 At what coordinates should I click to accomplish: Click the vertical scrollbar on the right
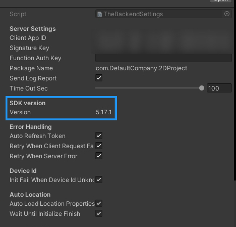235,90
